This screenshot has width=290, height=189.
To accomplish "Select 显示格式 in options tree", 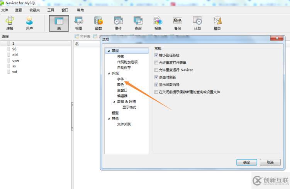I will [129, 107].
